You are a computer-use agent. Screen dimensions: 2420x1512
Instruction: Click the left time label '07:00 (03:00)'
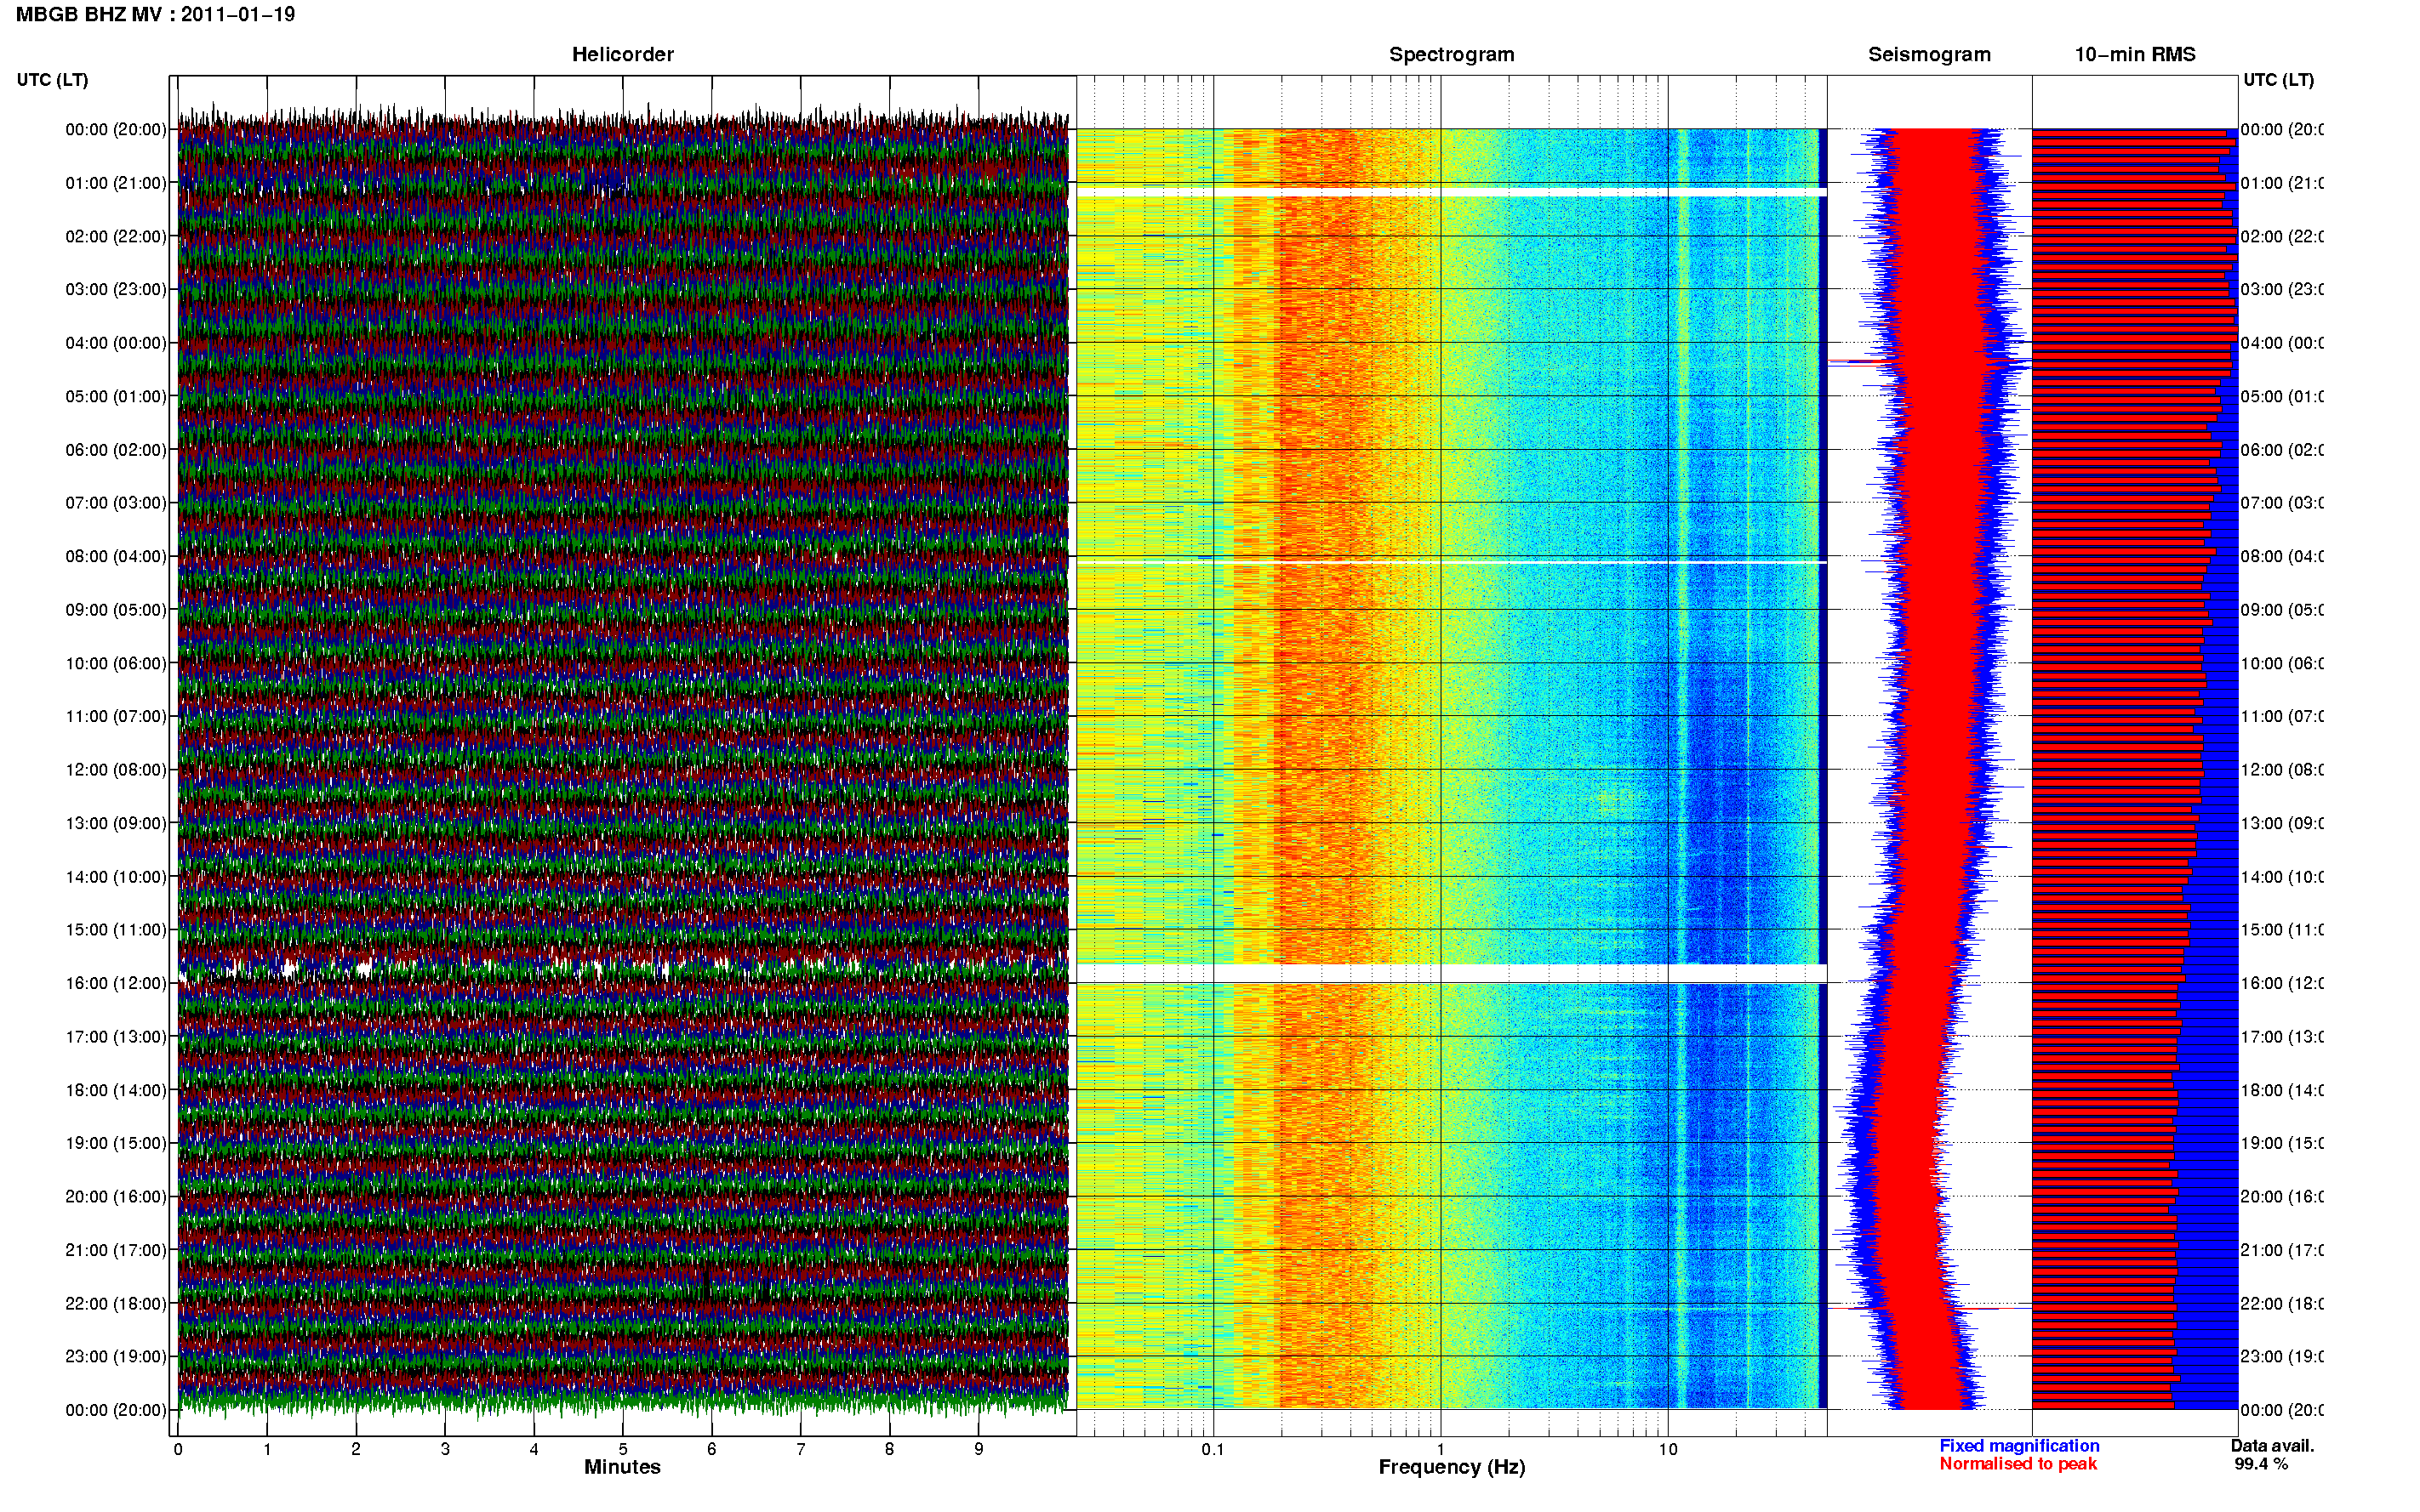[x=116, y=502]
